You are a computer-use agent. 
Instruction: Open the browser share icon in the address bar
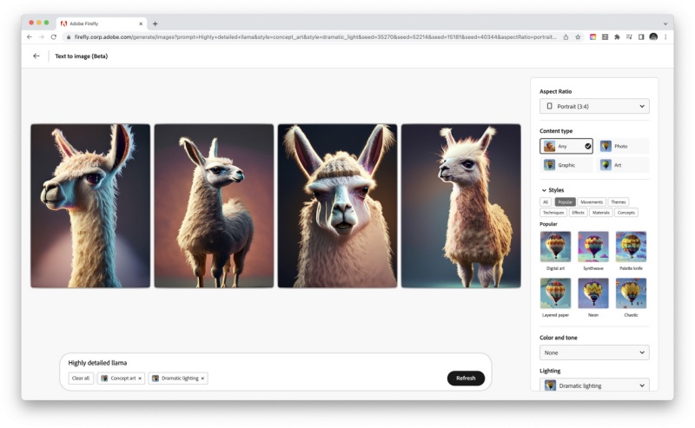pos(566,37)
